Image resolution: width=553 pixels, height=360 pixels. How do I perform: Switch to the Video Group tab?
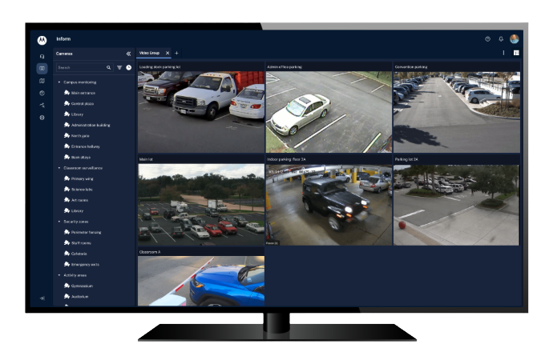pos(149,53)
